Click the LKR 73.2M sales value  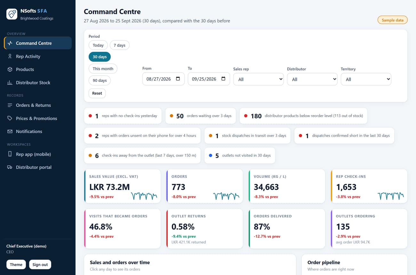click(x=109, y=187)
